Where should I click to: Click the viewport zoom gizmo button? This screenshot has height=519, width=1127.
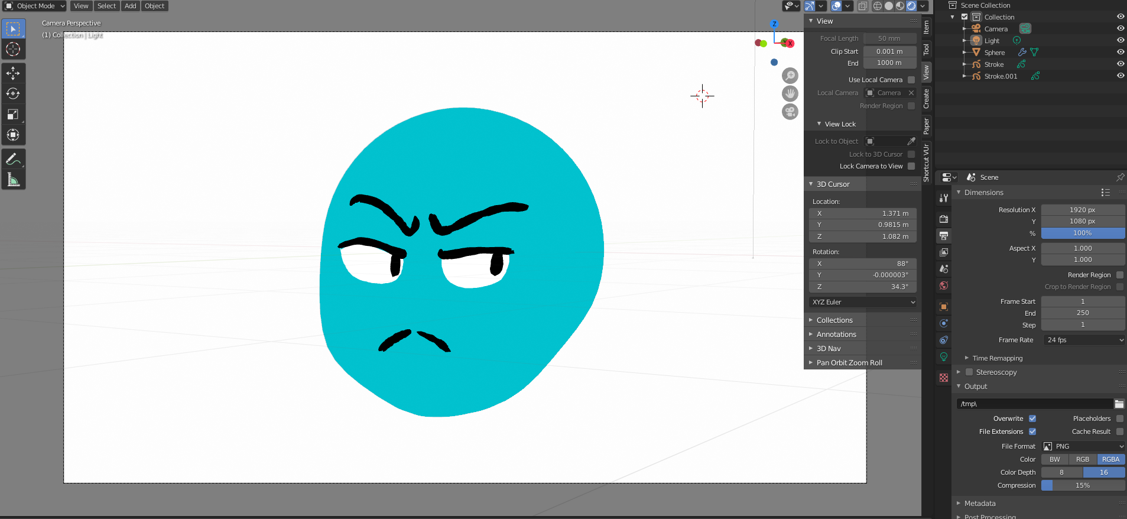790,76
